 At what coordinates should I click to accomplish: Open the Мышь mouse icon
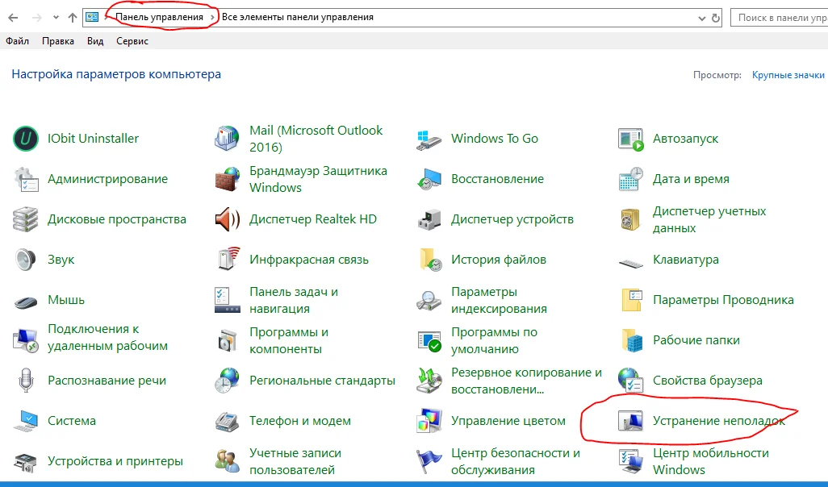25,301
